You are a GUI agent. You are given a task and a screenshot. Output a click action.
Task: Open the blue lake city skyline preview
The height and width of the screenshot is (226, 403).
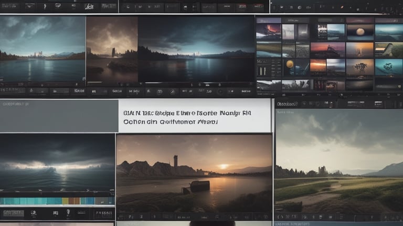tap(43, 49)
